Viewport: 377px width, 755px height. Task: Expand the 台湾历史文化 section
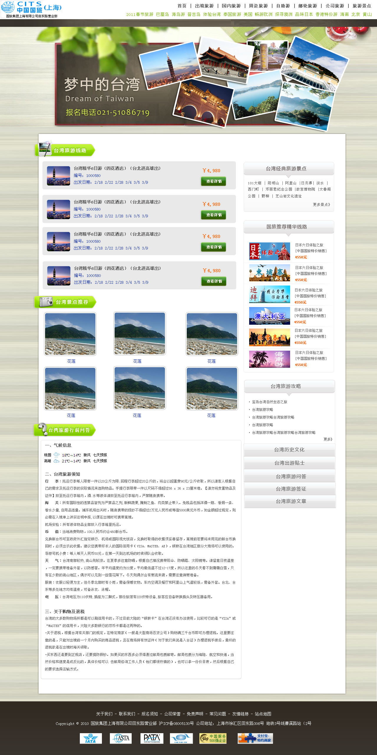pyautogui.click(x=290, y=450)
